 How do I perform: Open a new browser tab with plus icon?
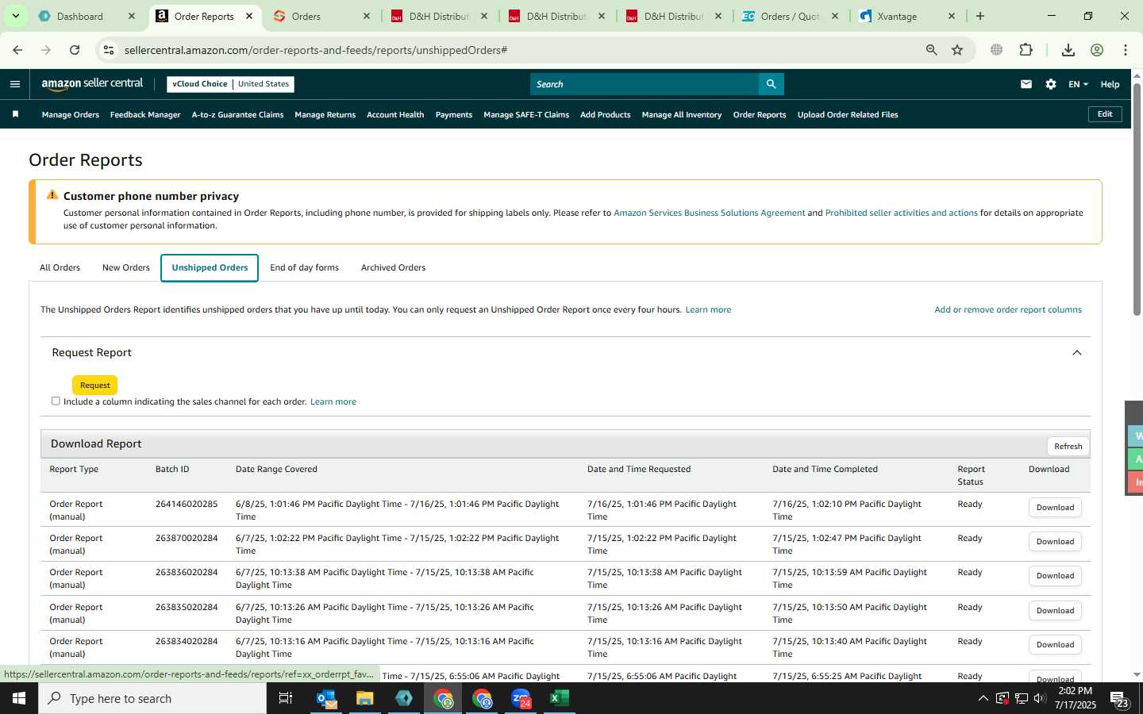tap(980, 16)
